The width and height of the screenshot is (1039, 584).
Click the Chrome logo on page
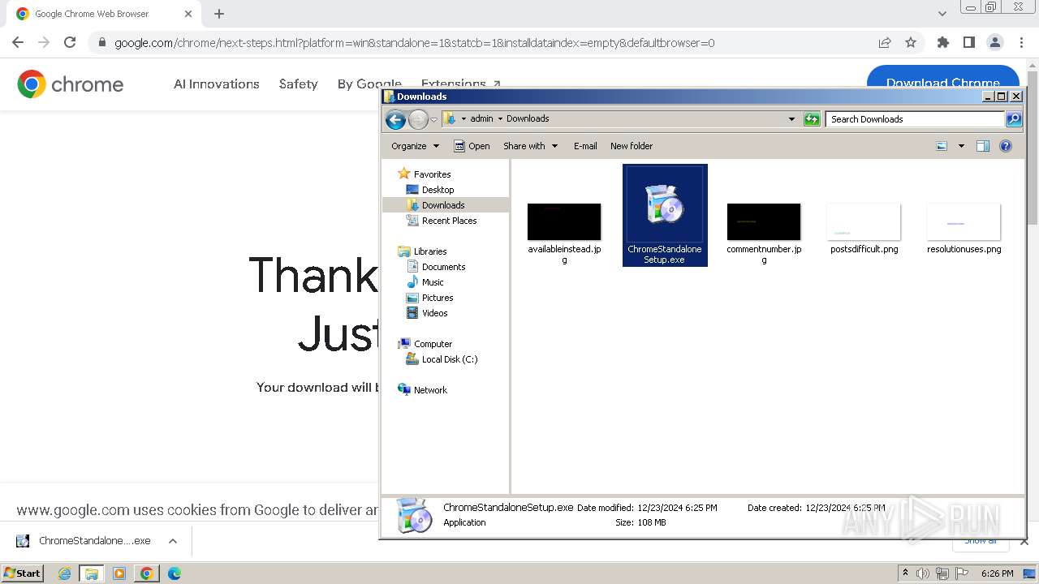[71, 84]
